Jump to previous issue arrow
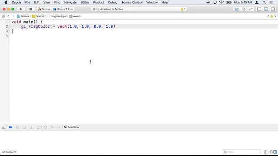This screenshot has width=278, height=156. [268, 16]
